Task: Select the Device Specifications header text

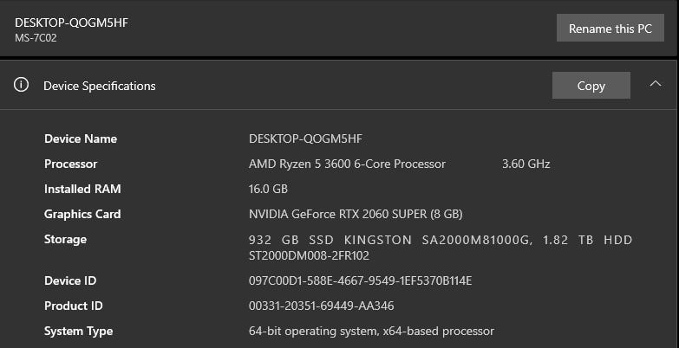Action: click(x=100, y=86)
